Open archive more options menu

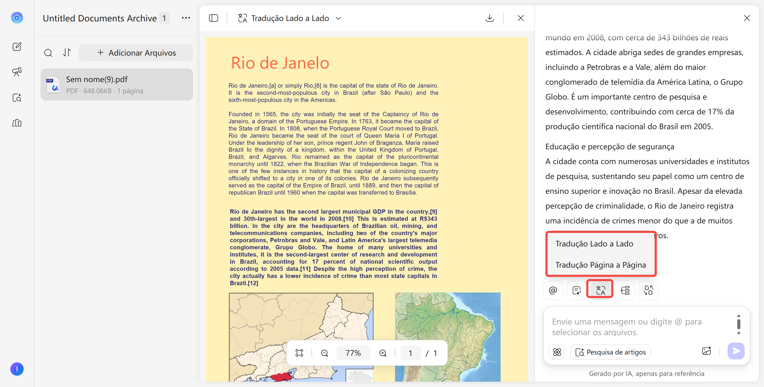tap(186, 18)
